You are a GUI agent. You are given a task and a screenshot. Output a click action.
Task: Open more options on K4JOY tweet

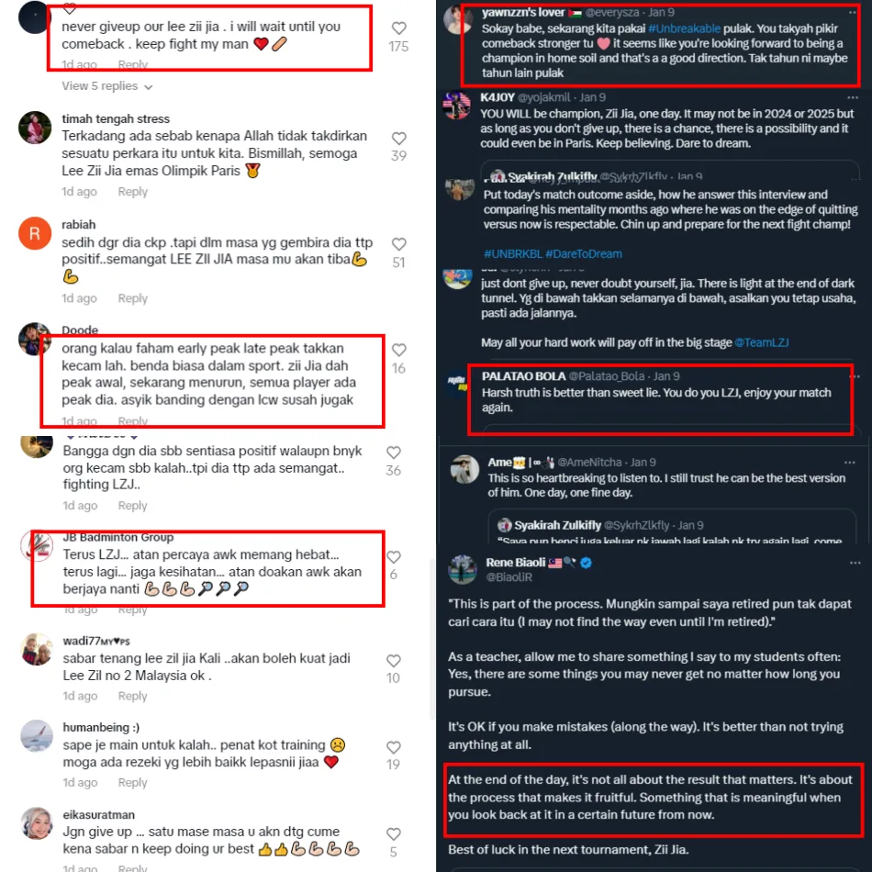point(853,97)
